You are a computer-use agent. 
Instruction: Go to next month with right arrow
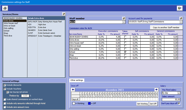pos(156,90)
